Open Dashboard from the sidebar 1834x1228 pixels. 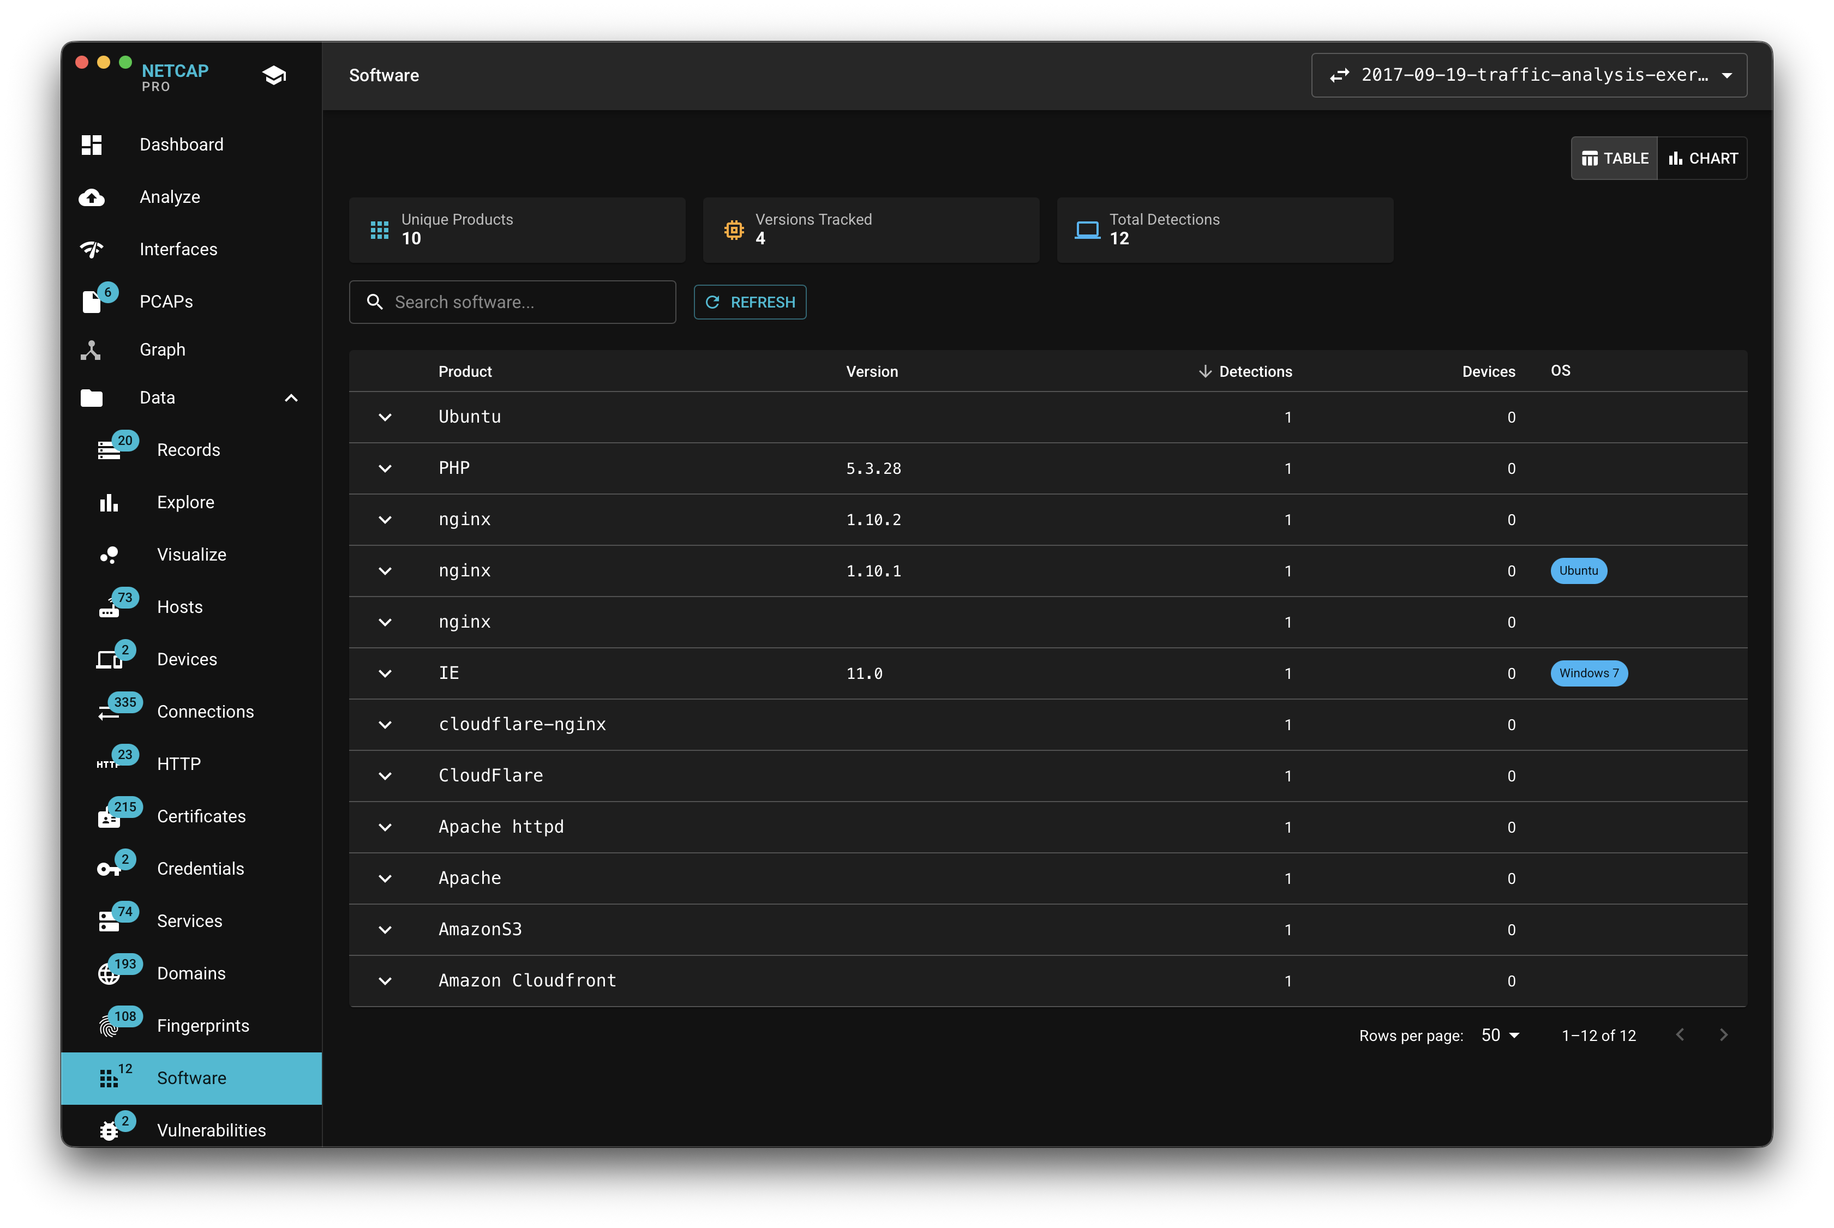pos(192,144)
